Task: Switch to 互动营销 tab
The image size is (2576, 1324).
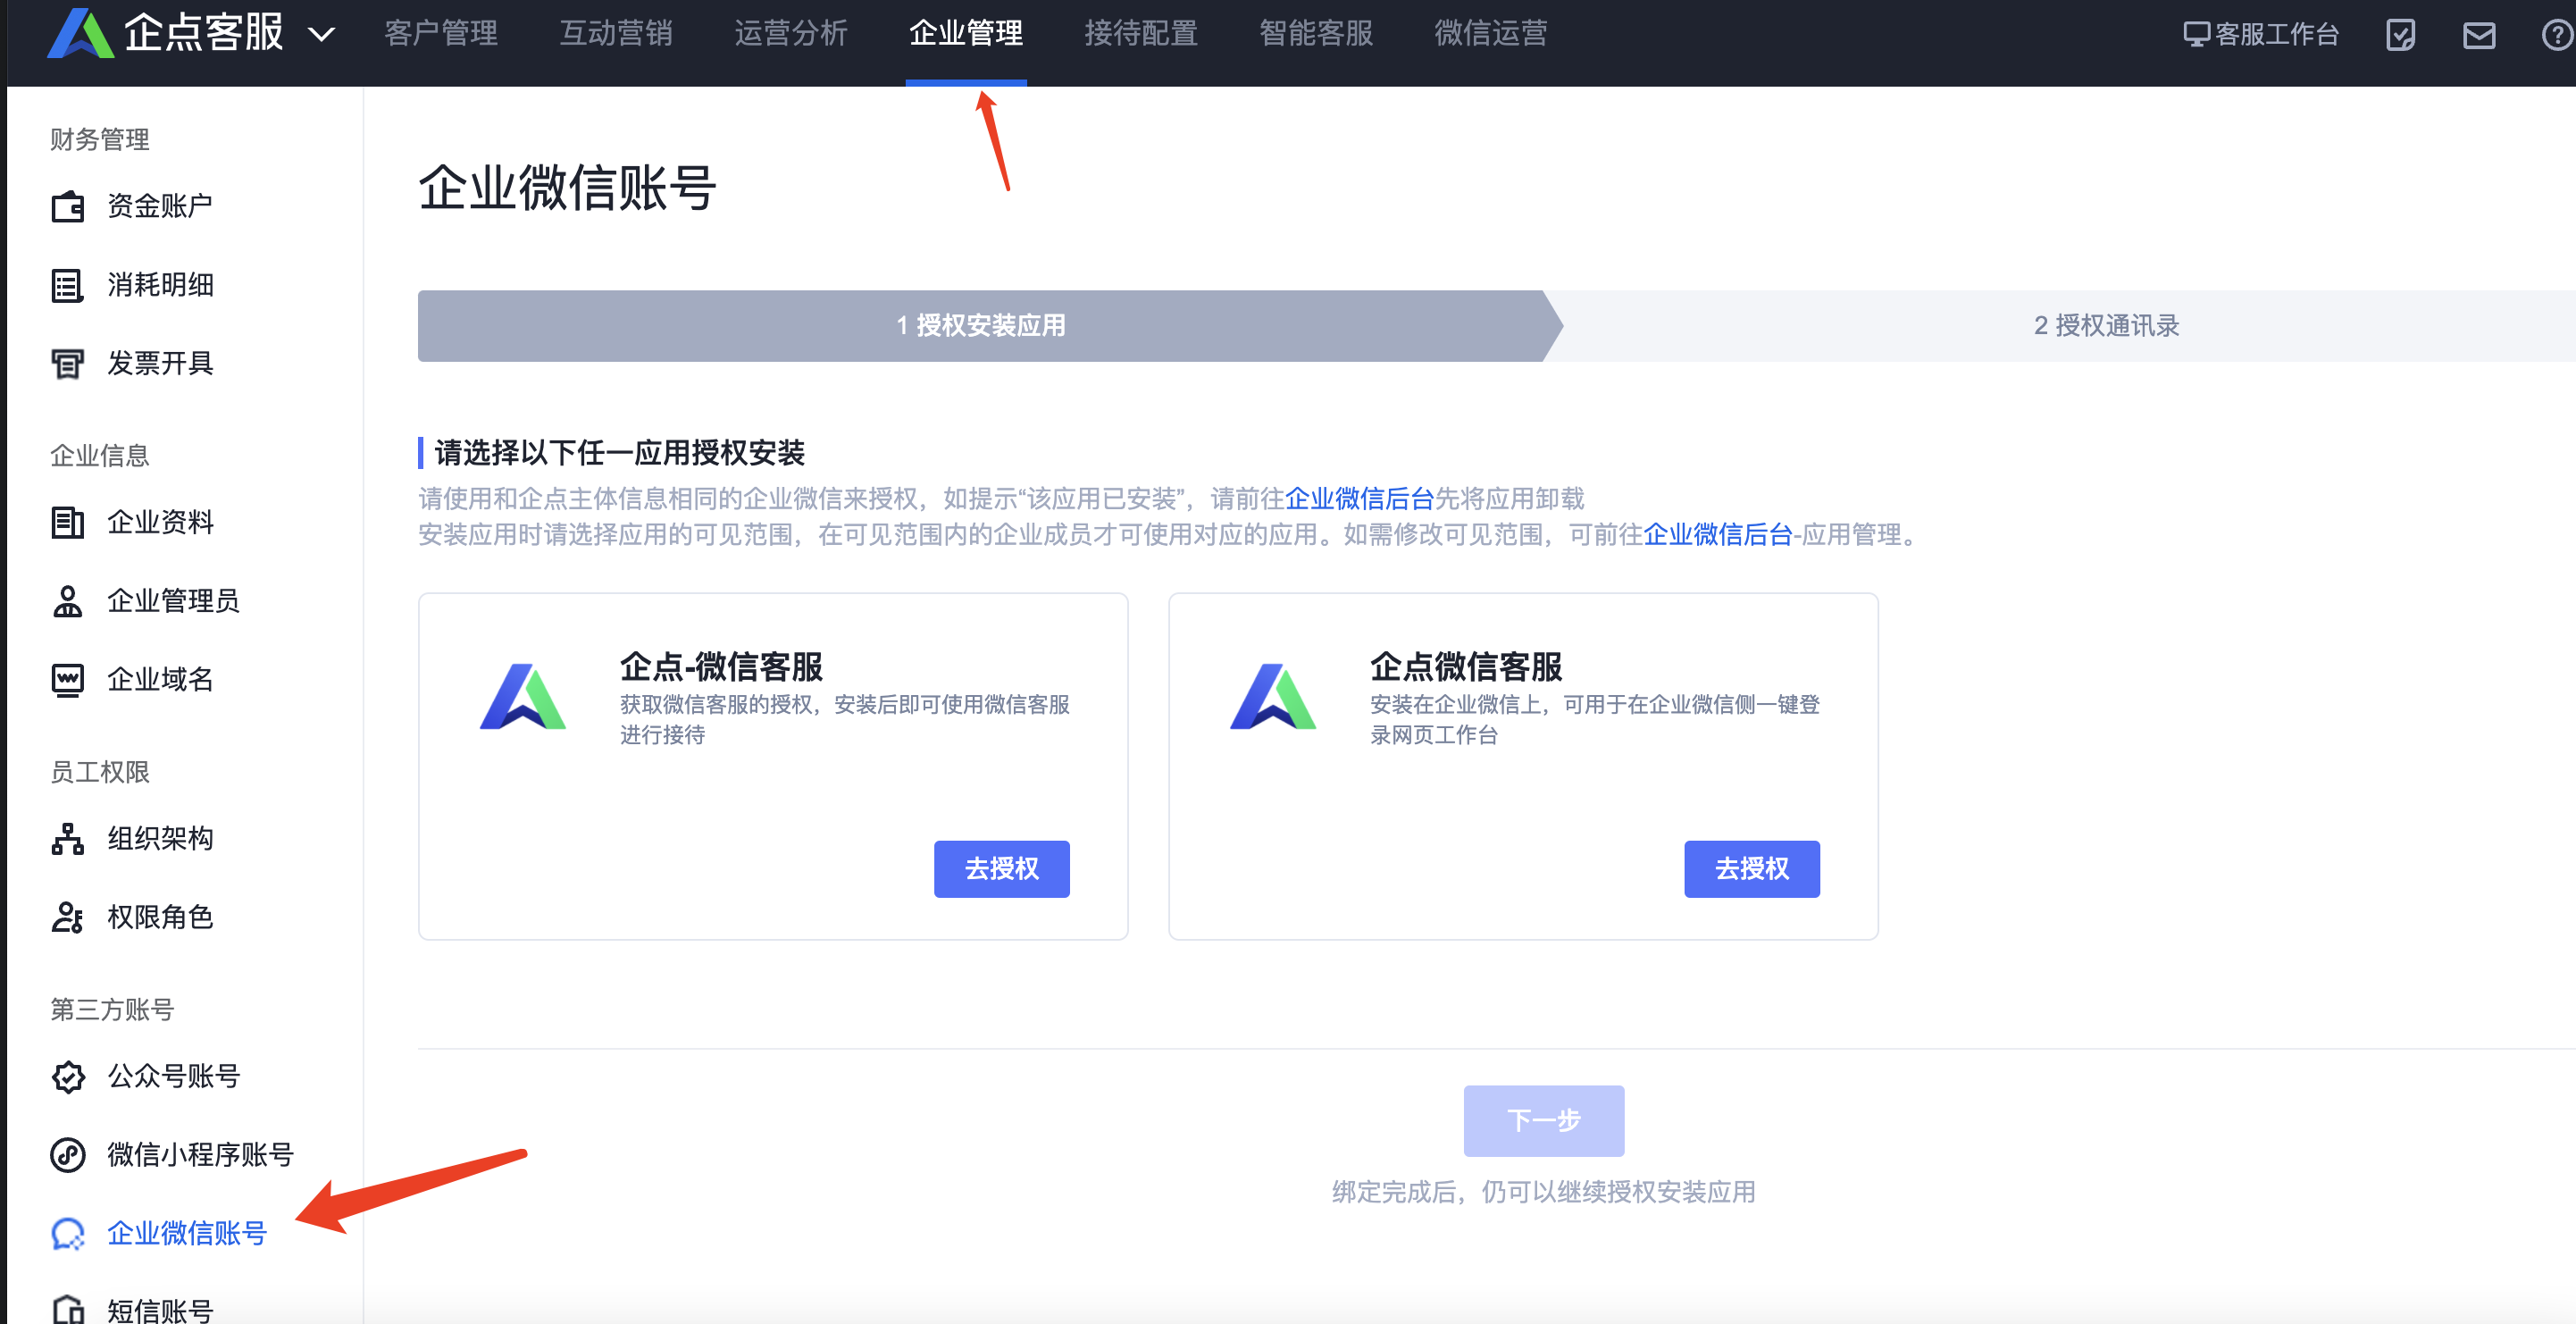Action: [616, 34]
